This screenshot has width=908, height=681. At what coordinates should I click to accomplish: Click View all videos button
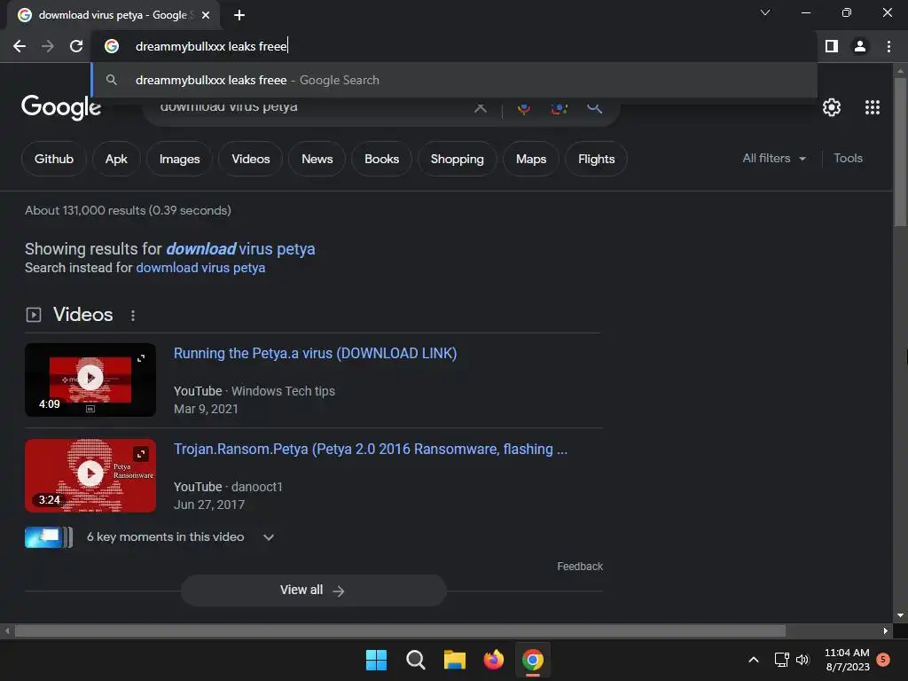coord(313,590)
